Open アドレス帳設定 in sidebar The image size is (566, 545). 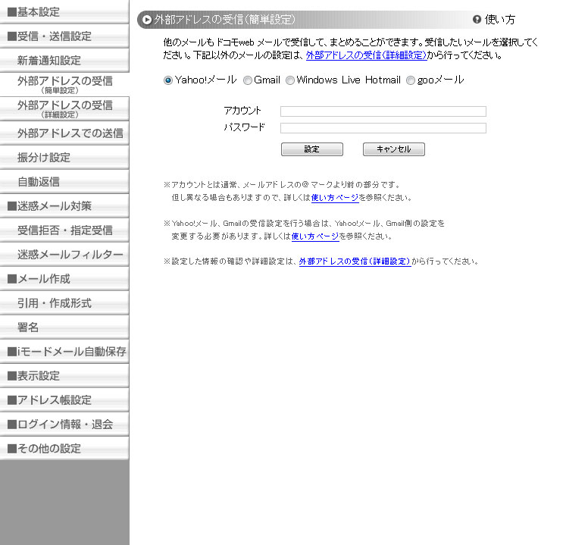(64, 400)
